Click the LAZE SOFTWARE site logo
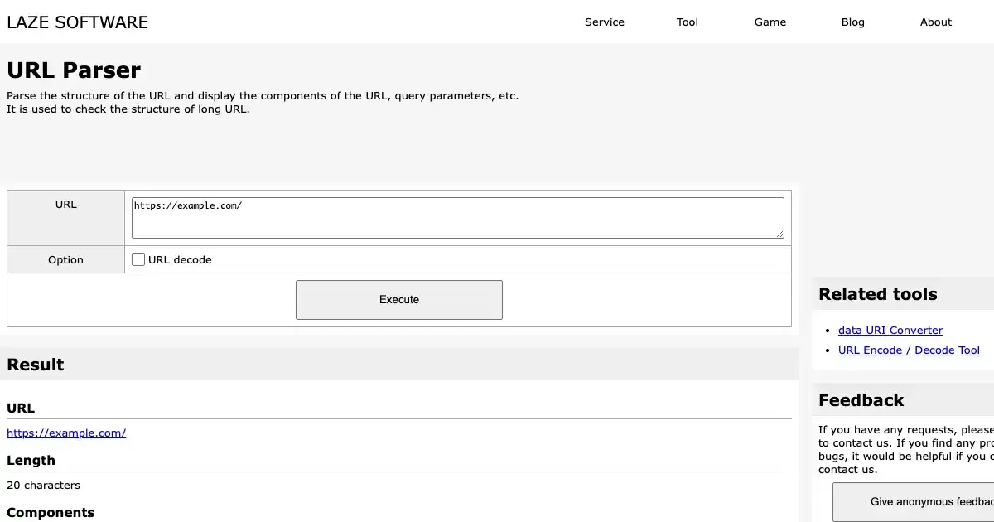Screen dimensions: 994x522 (78, 22)
